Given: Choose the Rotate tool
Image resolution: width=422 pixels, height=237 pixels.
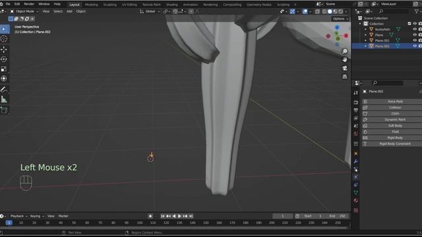Looking at the screenshot, I should click(x=4, y=59).
